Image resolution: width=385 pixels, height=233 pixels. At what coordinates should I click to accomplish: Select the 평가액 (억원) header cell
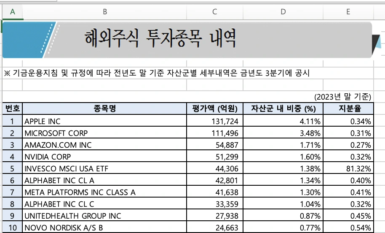coord(214,108)
